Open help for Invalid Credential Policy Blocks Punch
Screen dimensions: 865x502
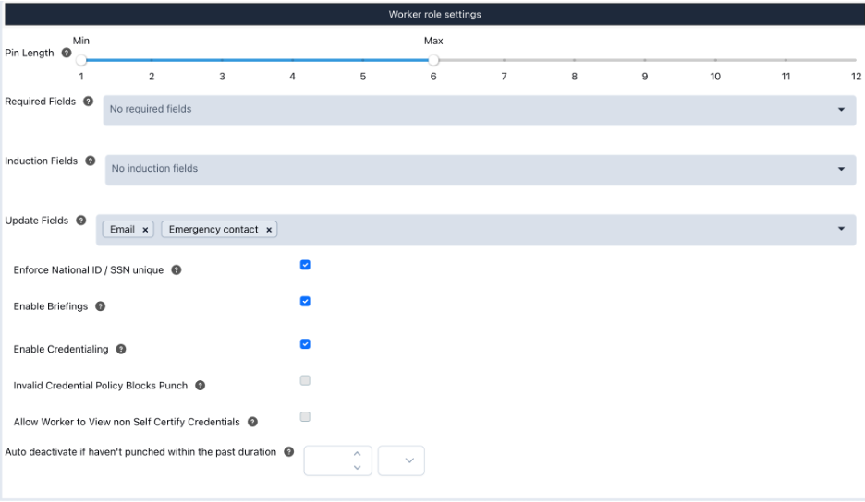(x=201, y=386)
